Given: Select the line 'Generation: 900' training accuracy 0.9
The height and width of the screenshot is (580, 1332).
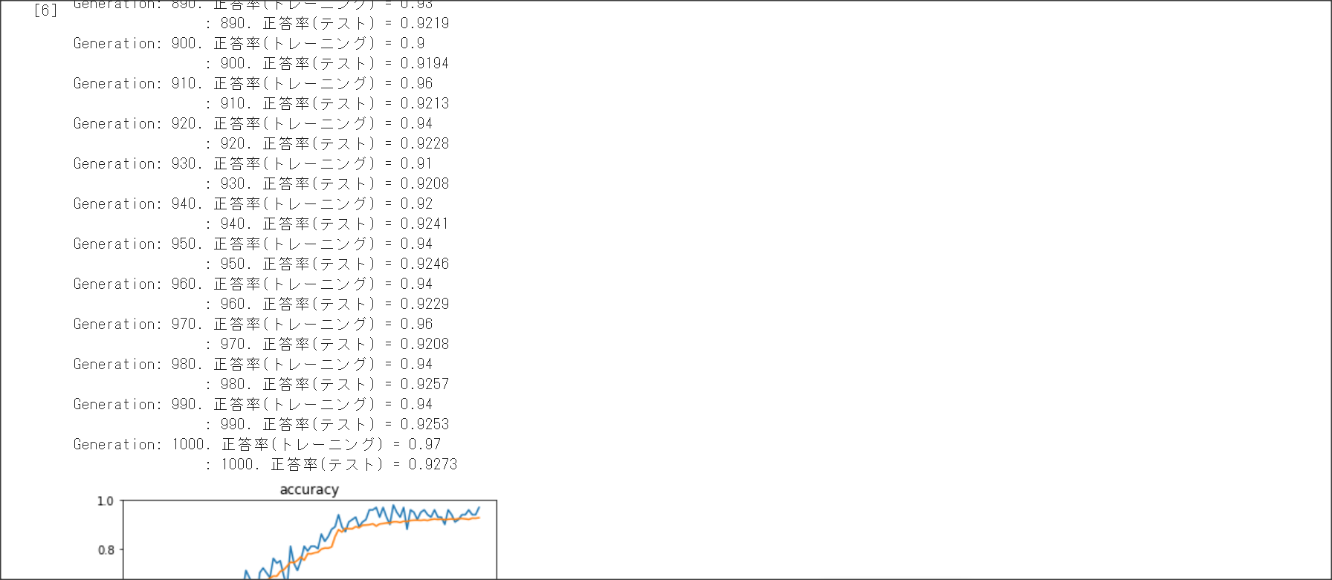Looking at the screenshot, I should pos(249,43).
